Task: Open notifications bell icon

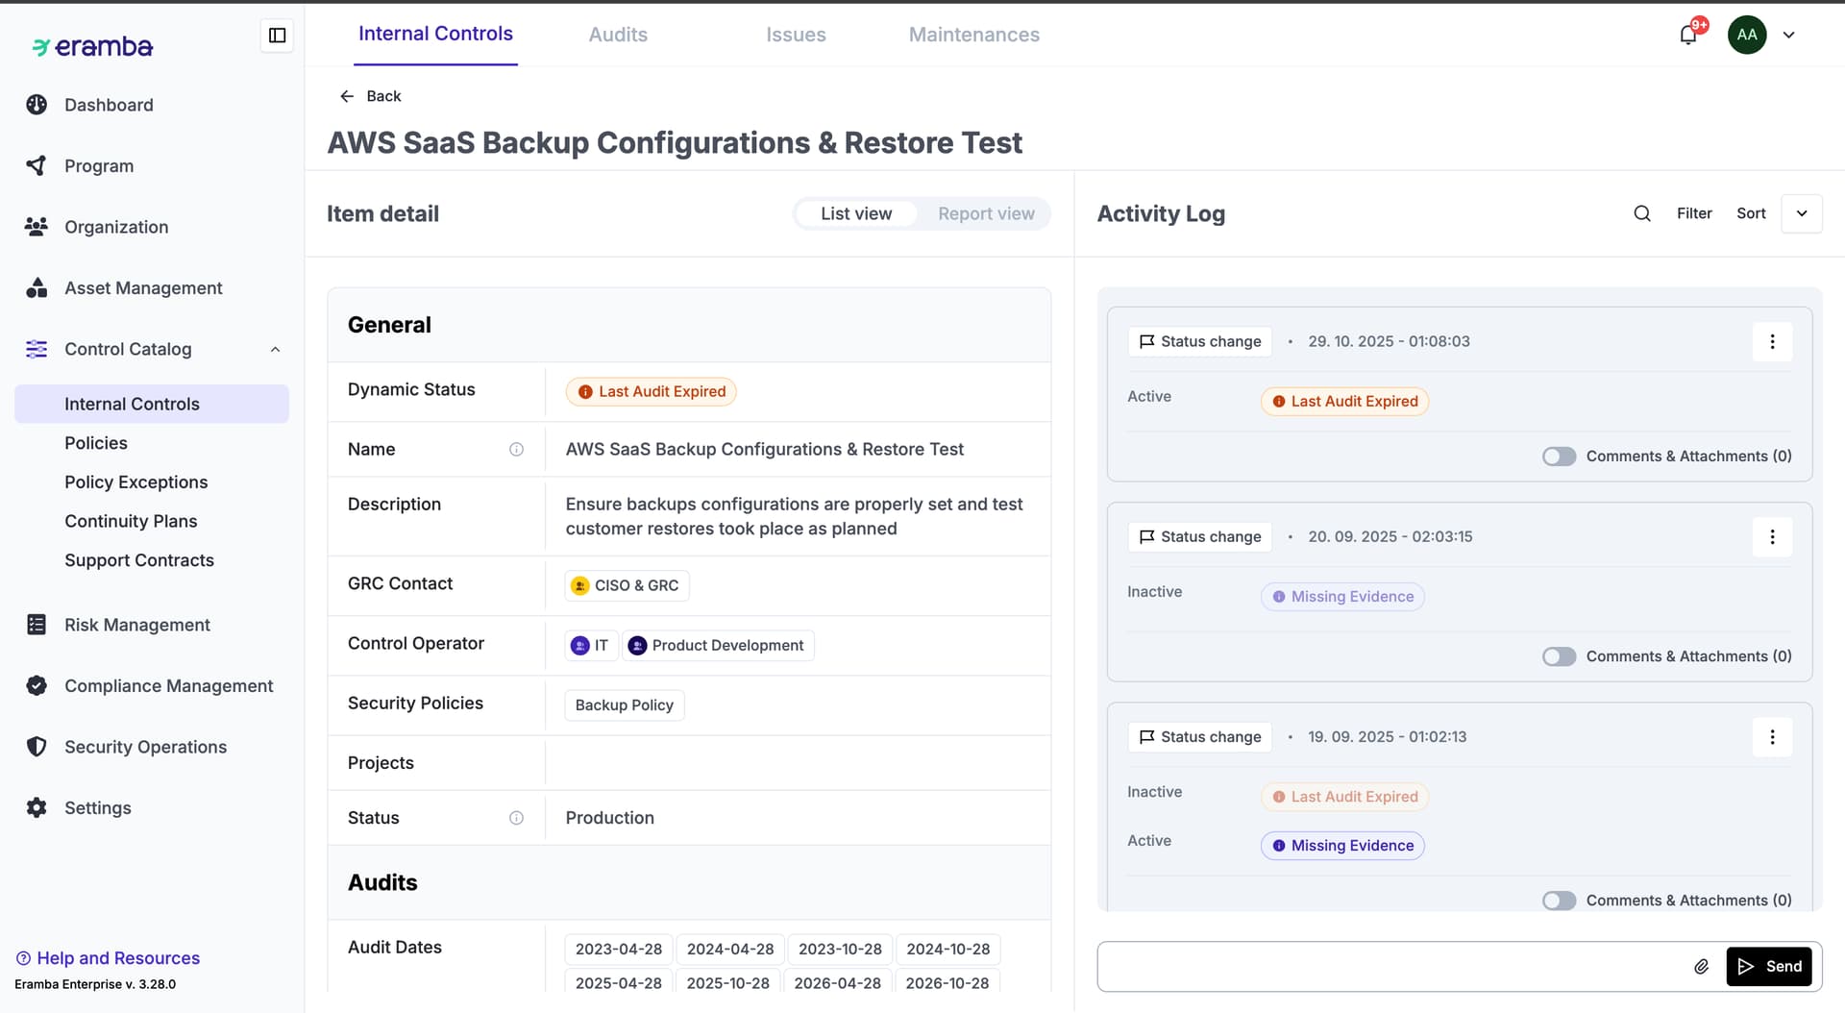Action: 1687,36
